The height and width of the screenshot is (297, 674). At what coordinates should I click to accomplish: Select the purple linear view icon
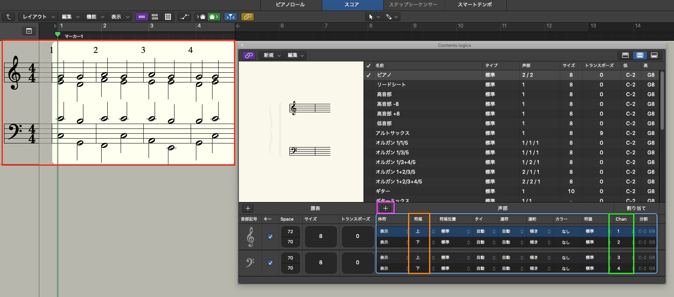(142, 17)
